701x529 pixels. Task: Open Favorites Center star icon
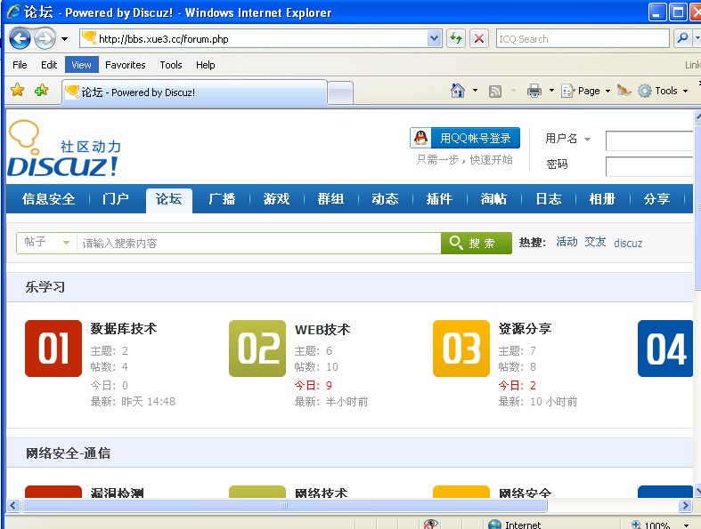[17, 91]
